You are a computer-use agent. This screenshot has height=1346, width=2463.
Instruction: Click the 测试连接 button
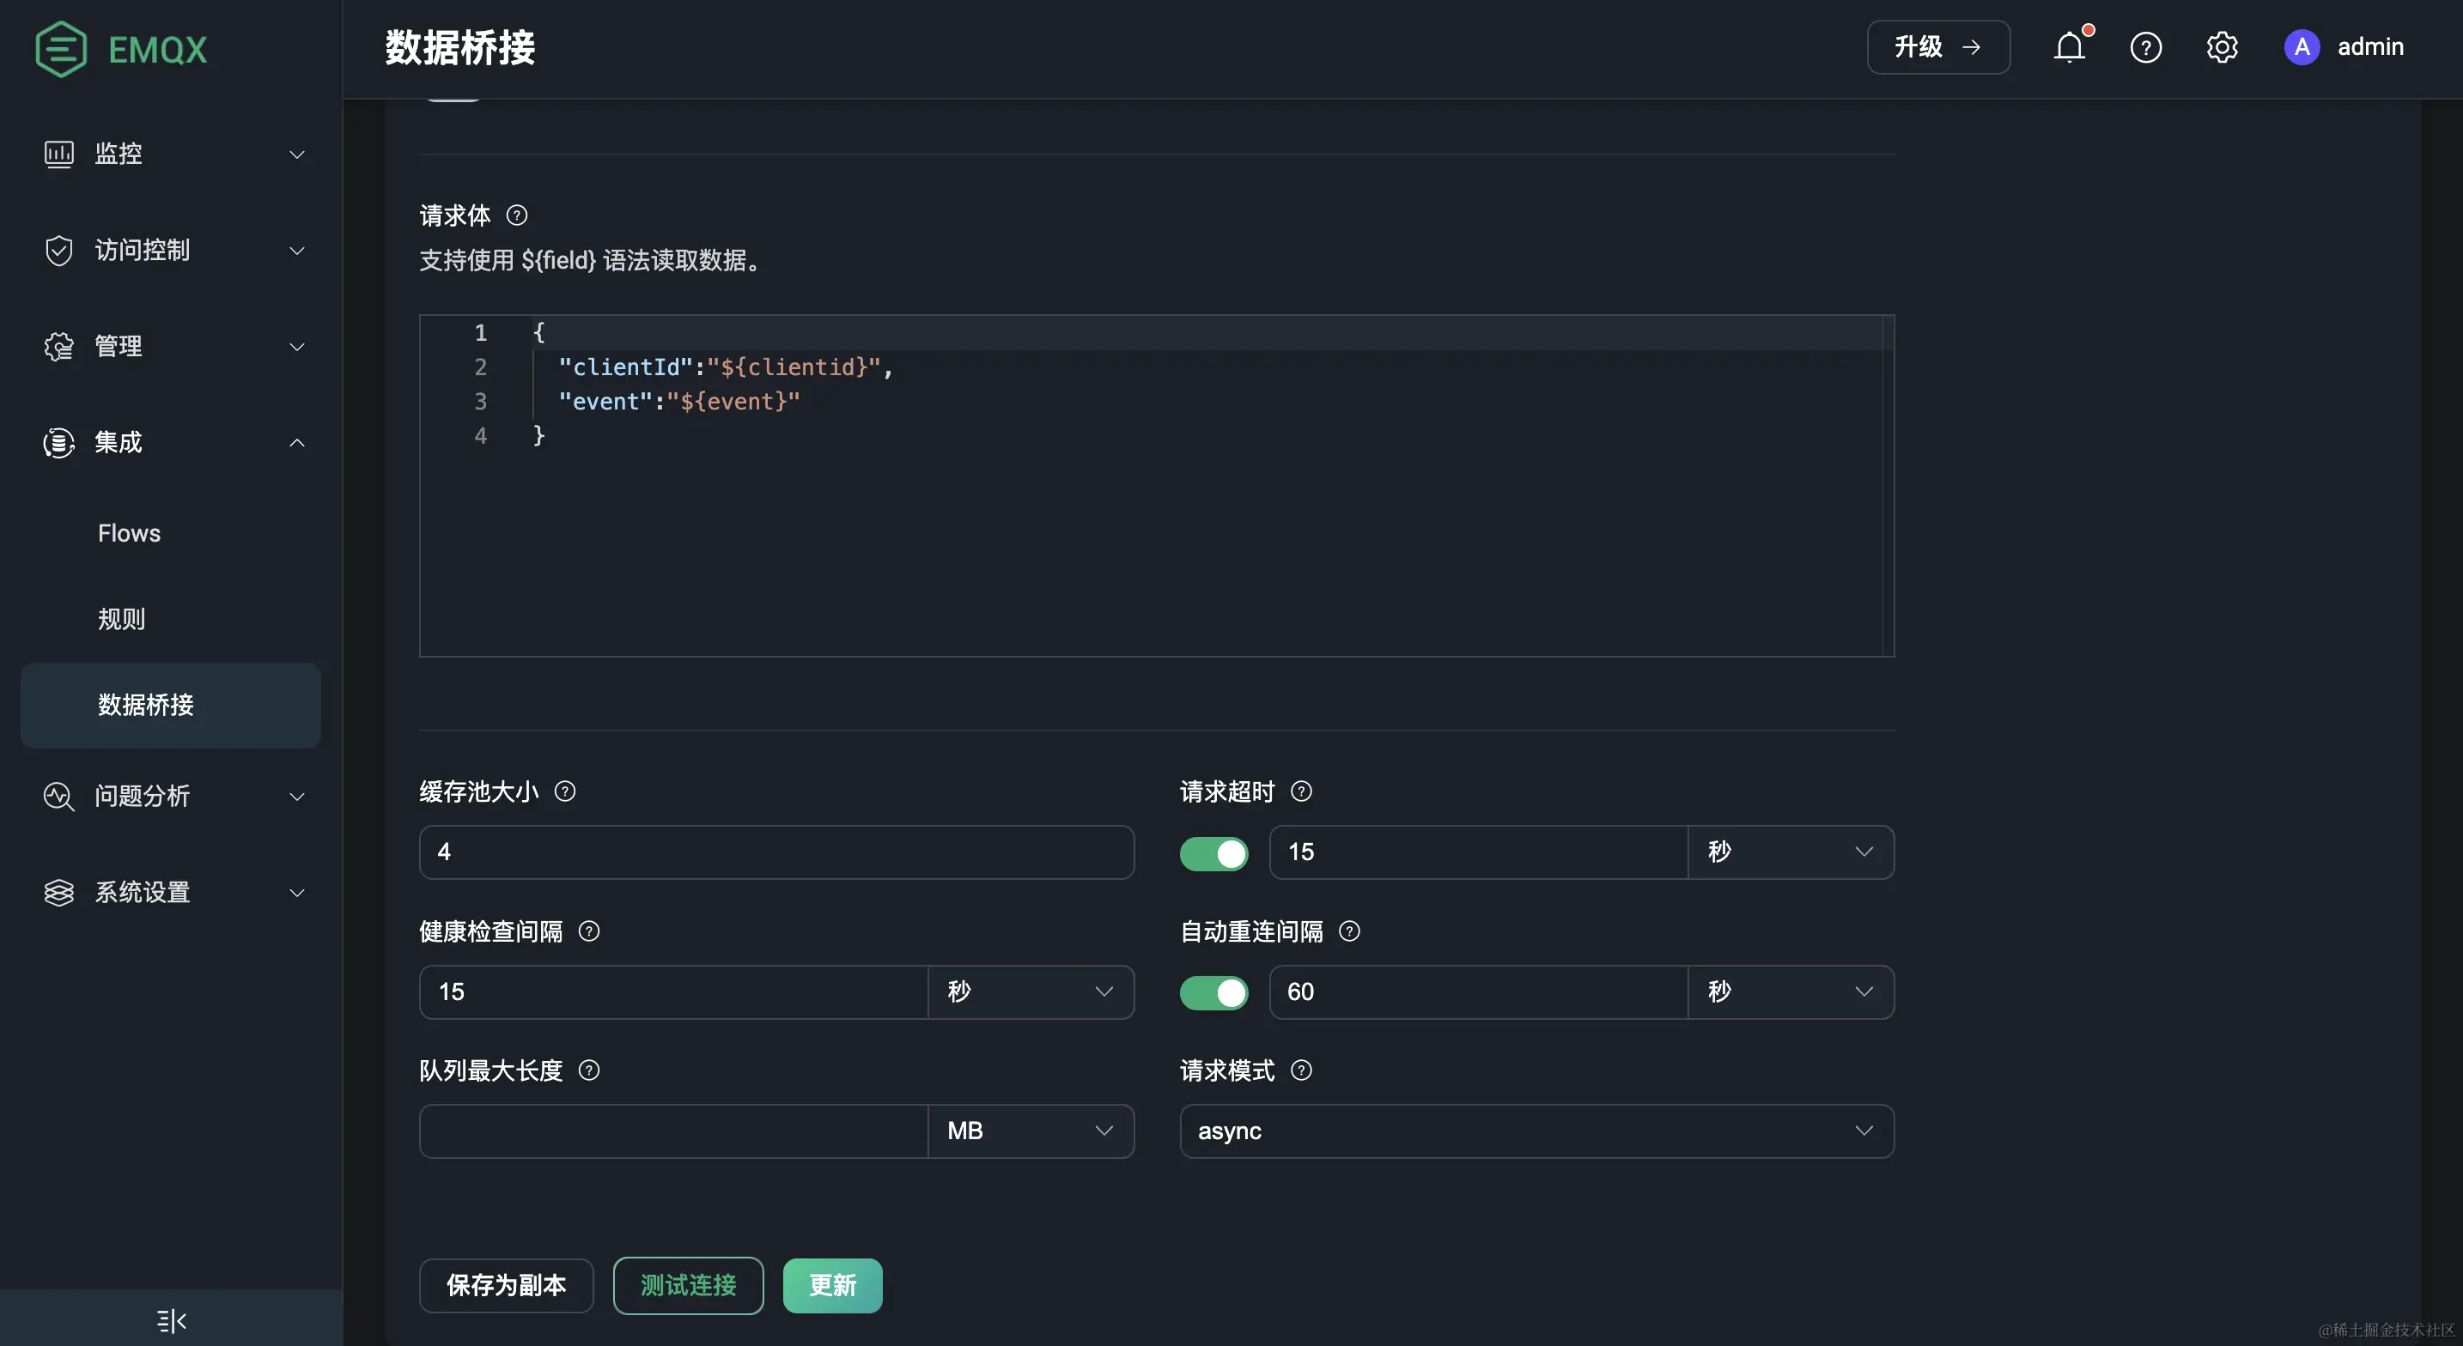click(688, 1285)
